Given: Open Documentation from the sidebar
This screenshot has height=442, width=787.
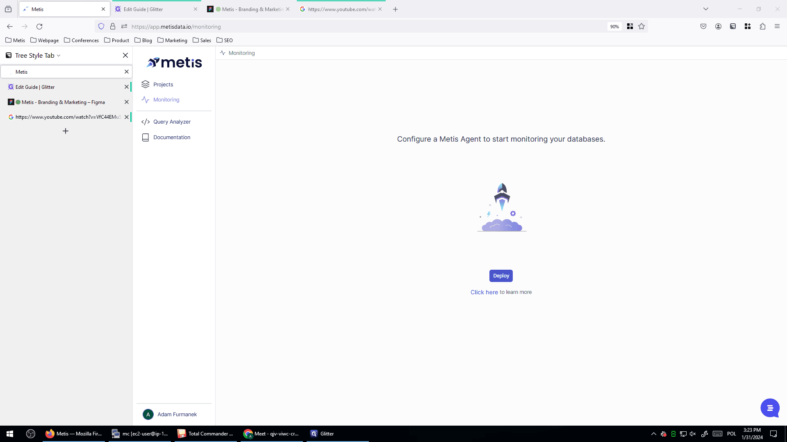Looking at the screenshot, I should click(172, 138).
